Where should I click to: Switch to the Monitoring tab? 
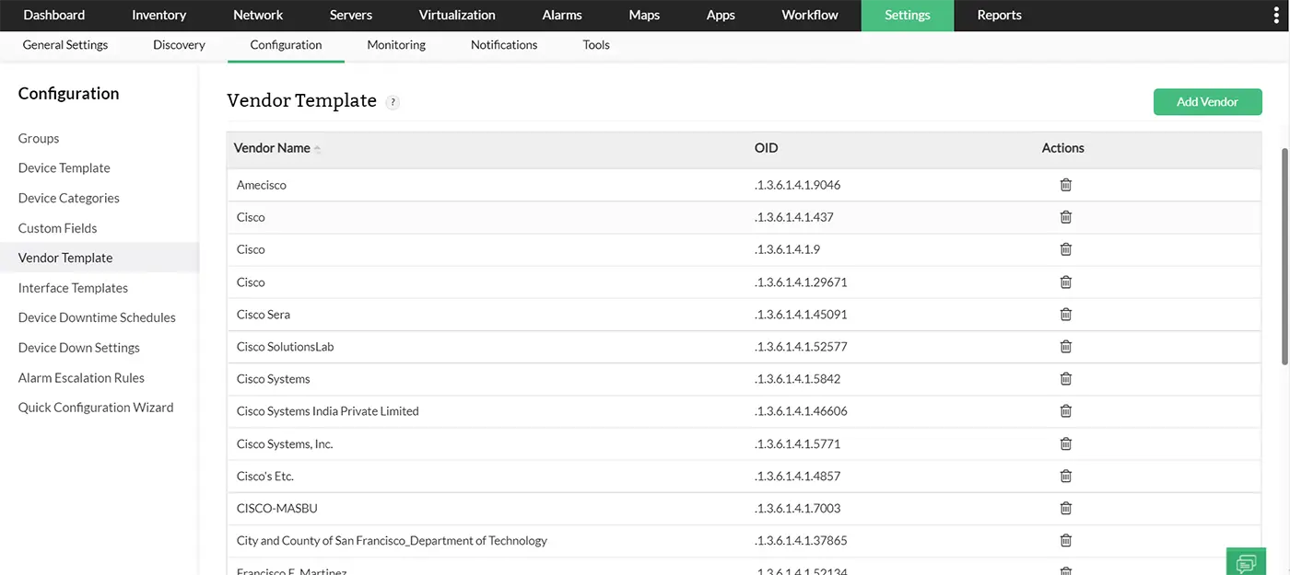(395, 44)
